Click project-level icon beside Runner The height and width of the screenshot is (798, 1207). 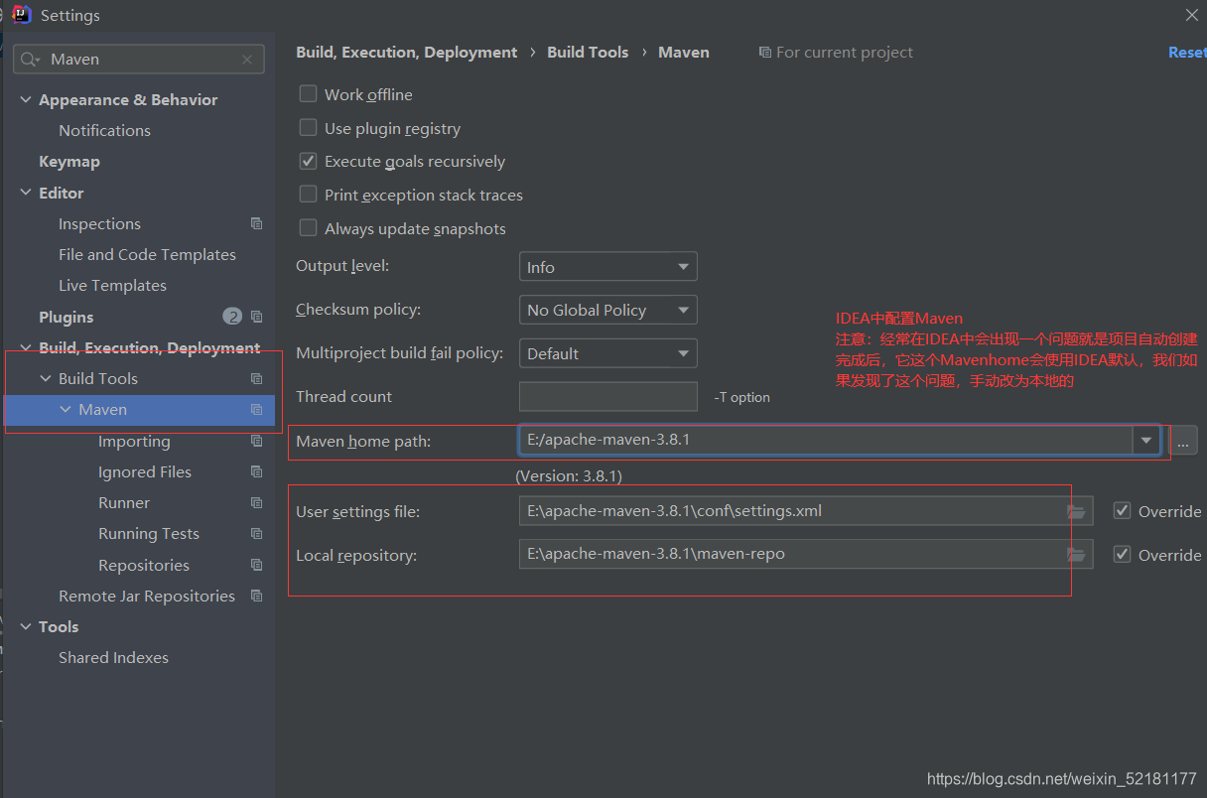tap(256, 503)
